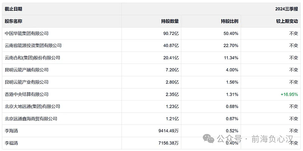Click the 2.80亿 holding value

(172, 82)
